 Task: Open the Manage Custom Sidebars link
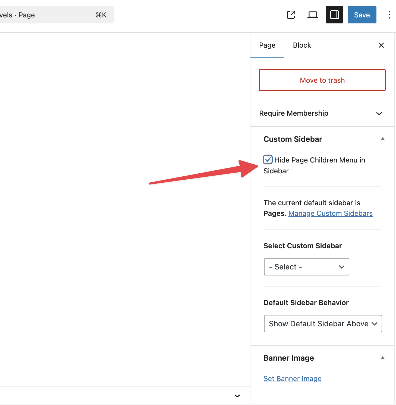point(330,213)
